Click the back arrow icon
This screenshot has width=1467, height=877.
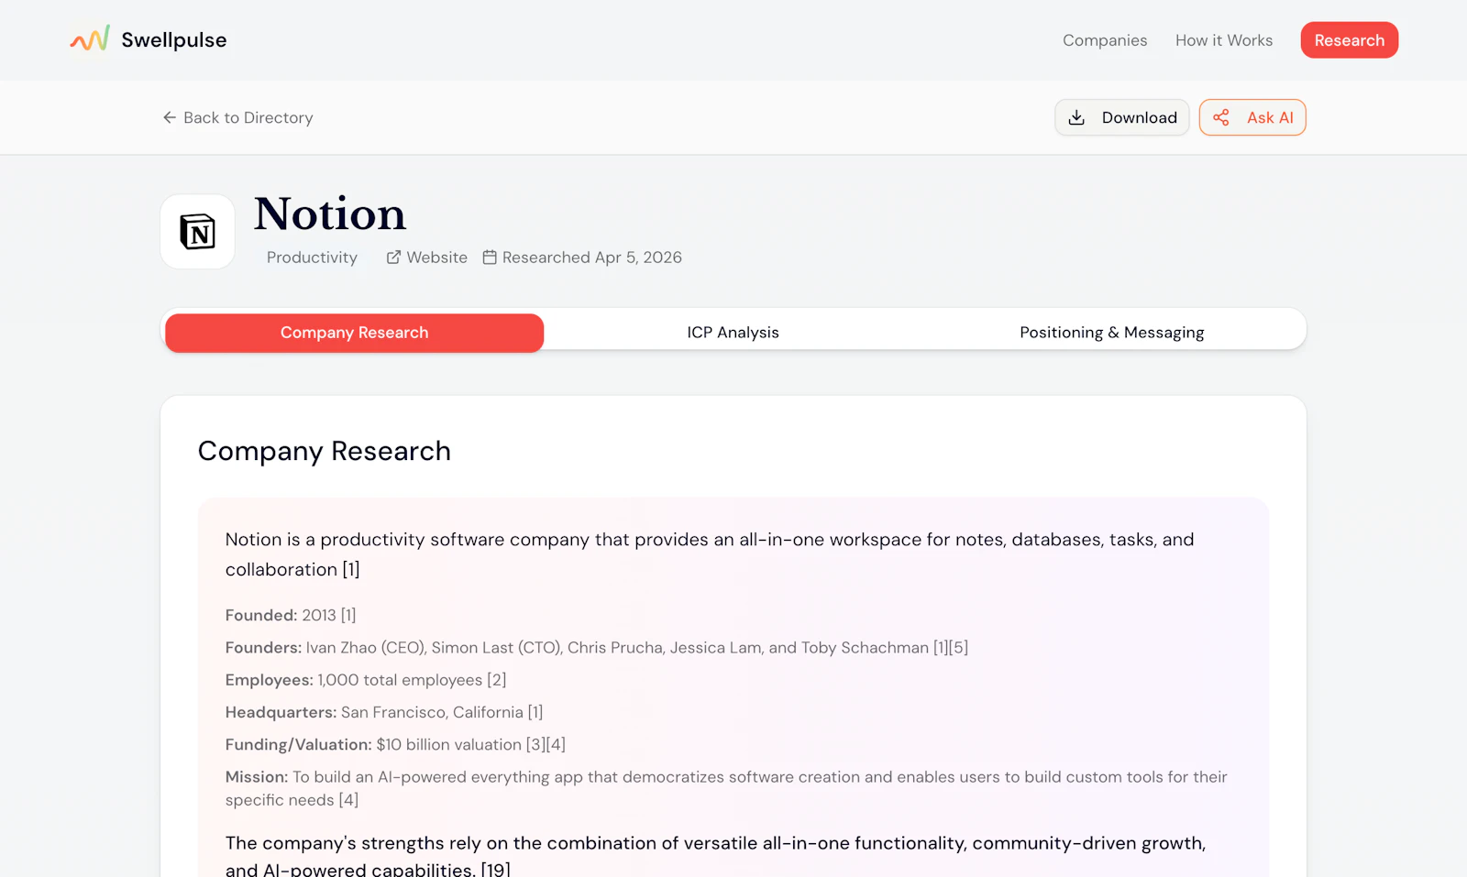click(x=170, y=117)
